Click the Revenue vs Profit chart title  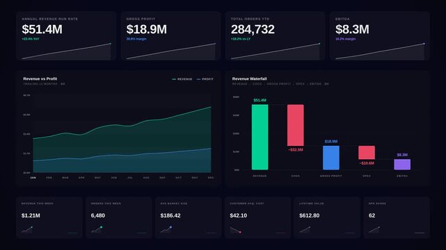[40, 79]
